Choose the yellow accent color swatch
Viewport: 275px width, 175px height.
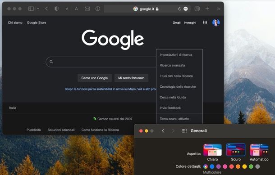point(244,166)
